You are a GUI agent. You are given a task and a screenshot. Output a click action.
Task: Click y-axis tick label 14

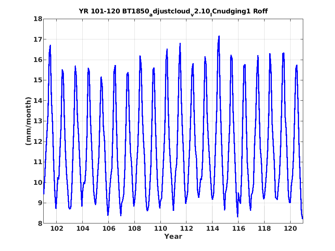[x=38, y=101]
